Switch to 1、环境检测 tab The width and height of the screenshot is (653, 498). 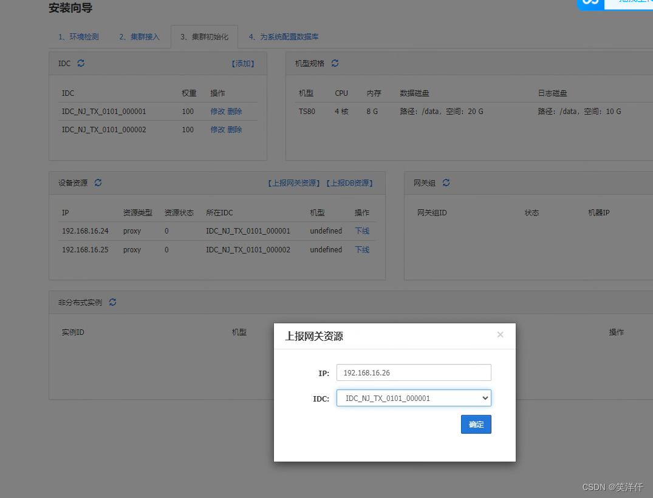79,37
